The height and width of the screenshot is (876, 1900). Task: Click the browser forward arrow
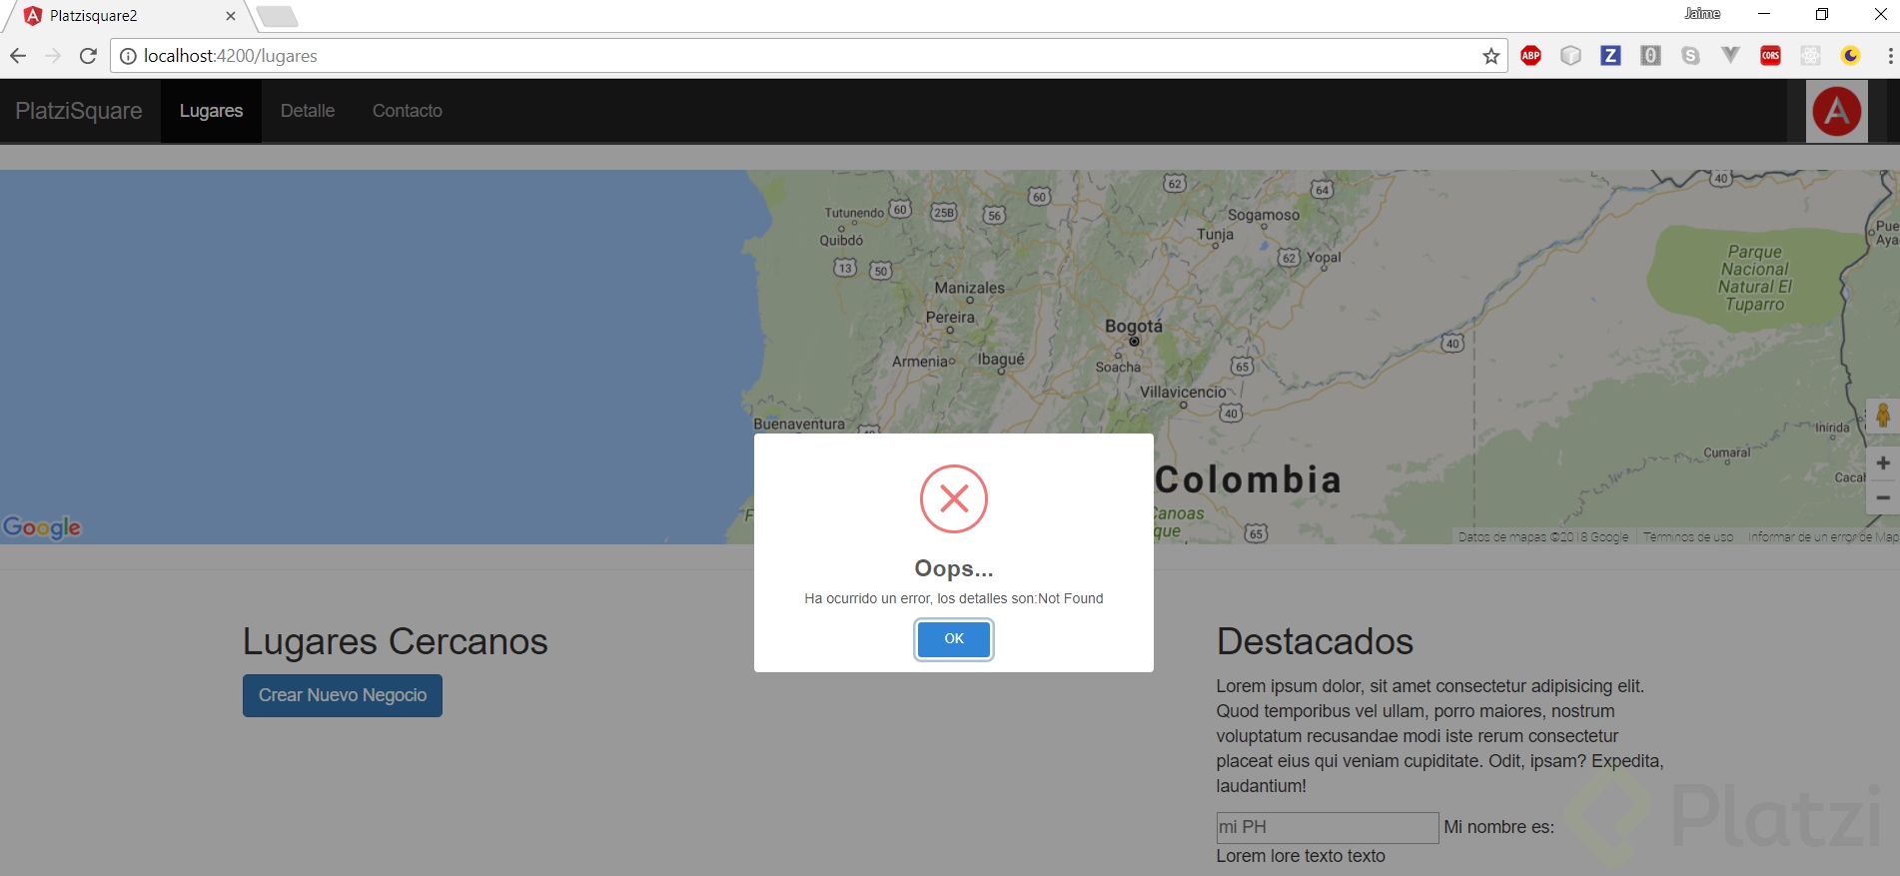(x=53, y=56)
